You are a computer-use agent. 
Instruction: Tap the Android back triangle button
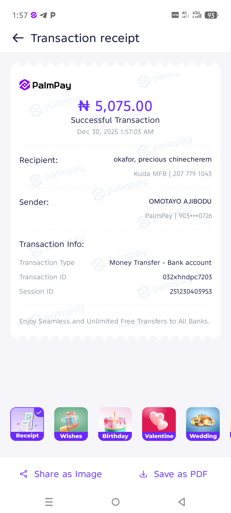tap(182, 502)
